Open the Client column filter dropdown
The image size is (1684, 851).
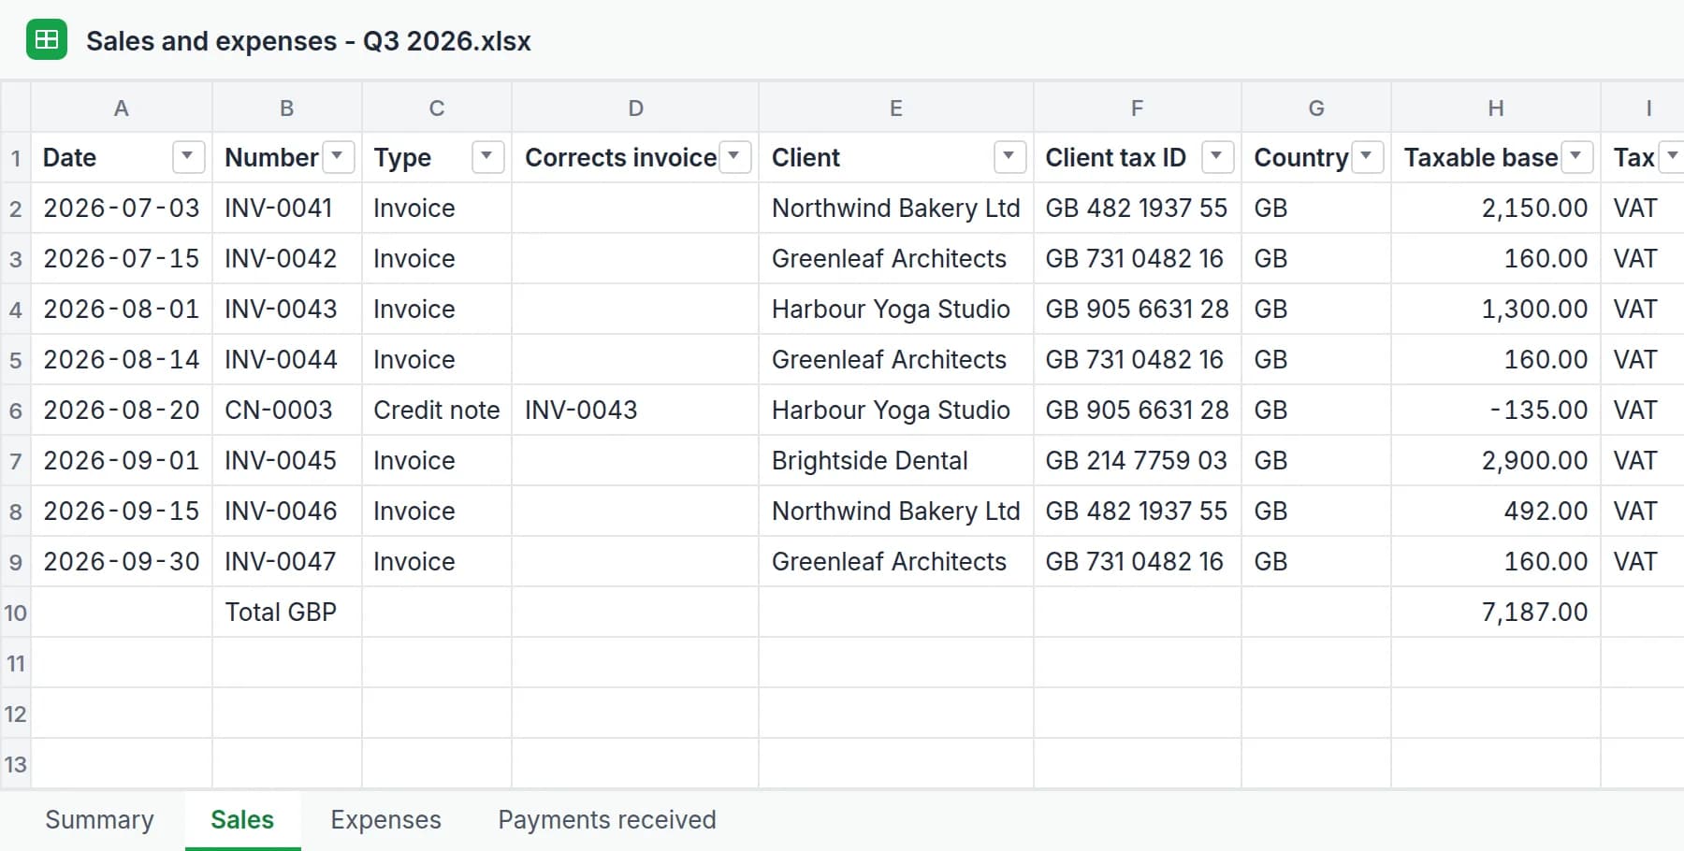point(1009,156)
